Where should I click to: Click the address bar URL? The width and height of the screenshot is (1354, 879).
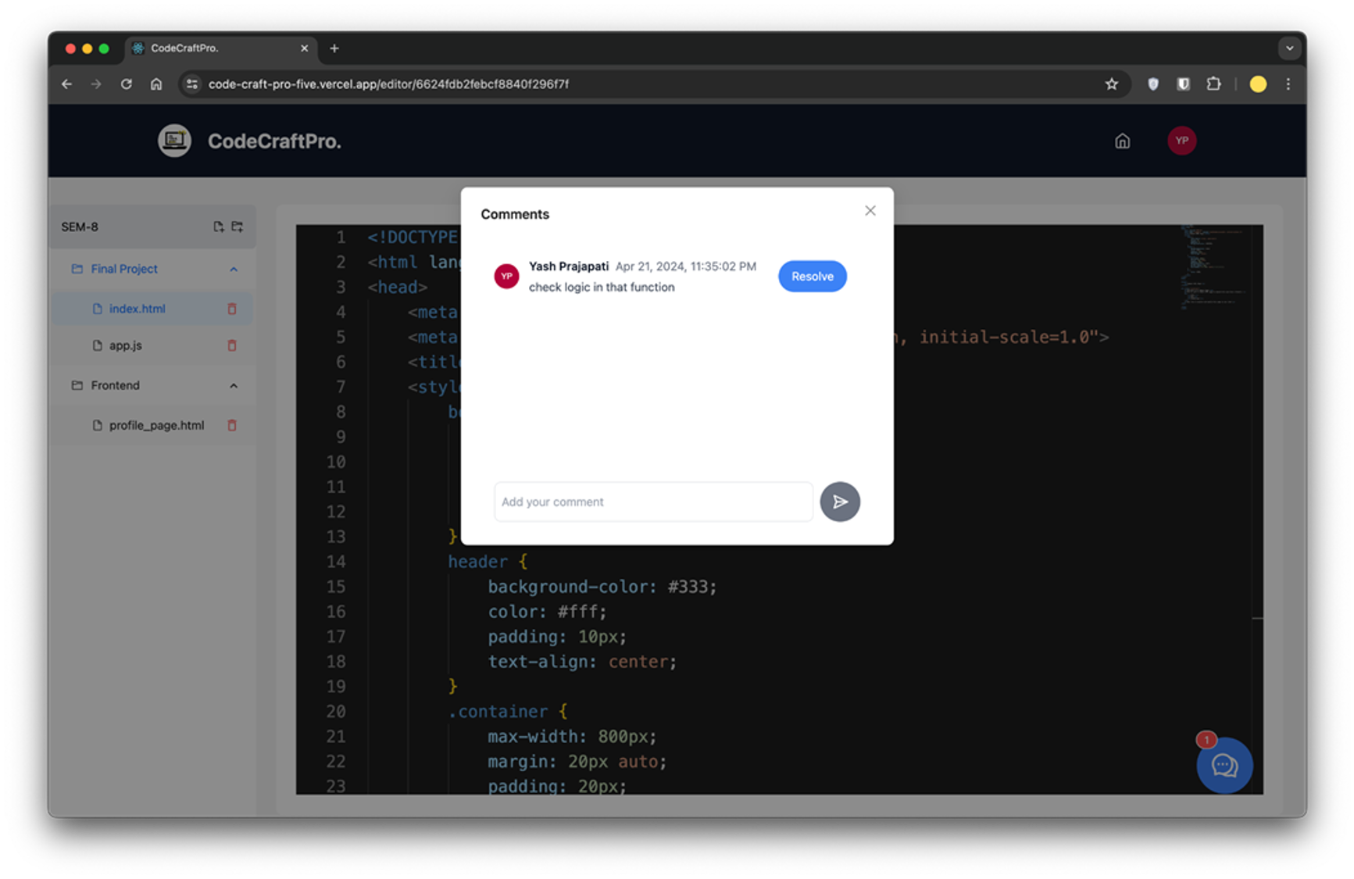[388, 84]
